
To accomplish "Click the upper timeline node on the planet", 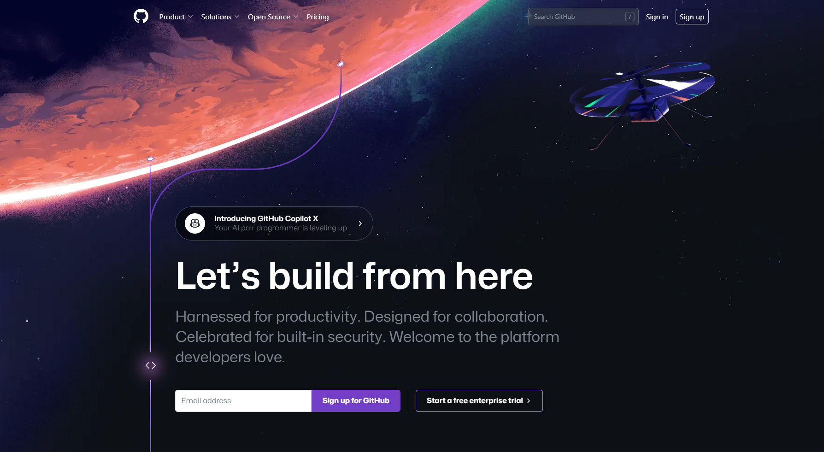I will [x=341, y=64].
